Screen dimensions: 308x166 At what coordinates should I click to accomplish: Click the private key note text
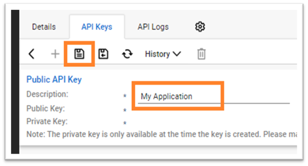[x=162, y=134]
